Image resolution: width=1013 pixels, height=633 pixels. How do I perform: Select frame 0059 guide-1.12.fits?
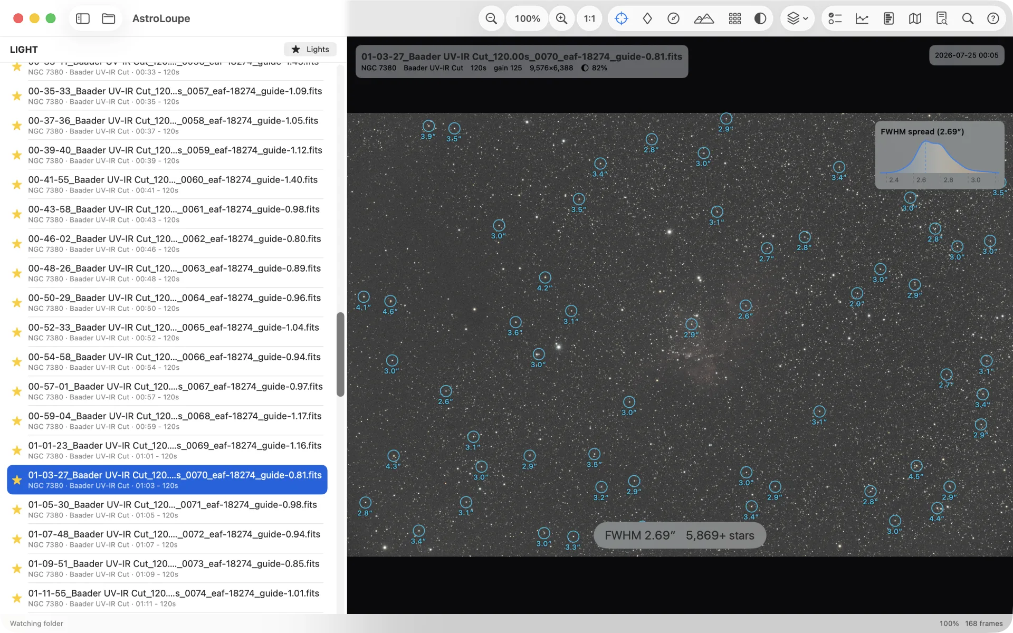(x=167, y=155)
